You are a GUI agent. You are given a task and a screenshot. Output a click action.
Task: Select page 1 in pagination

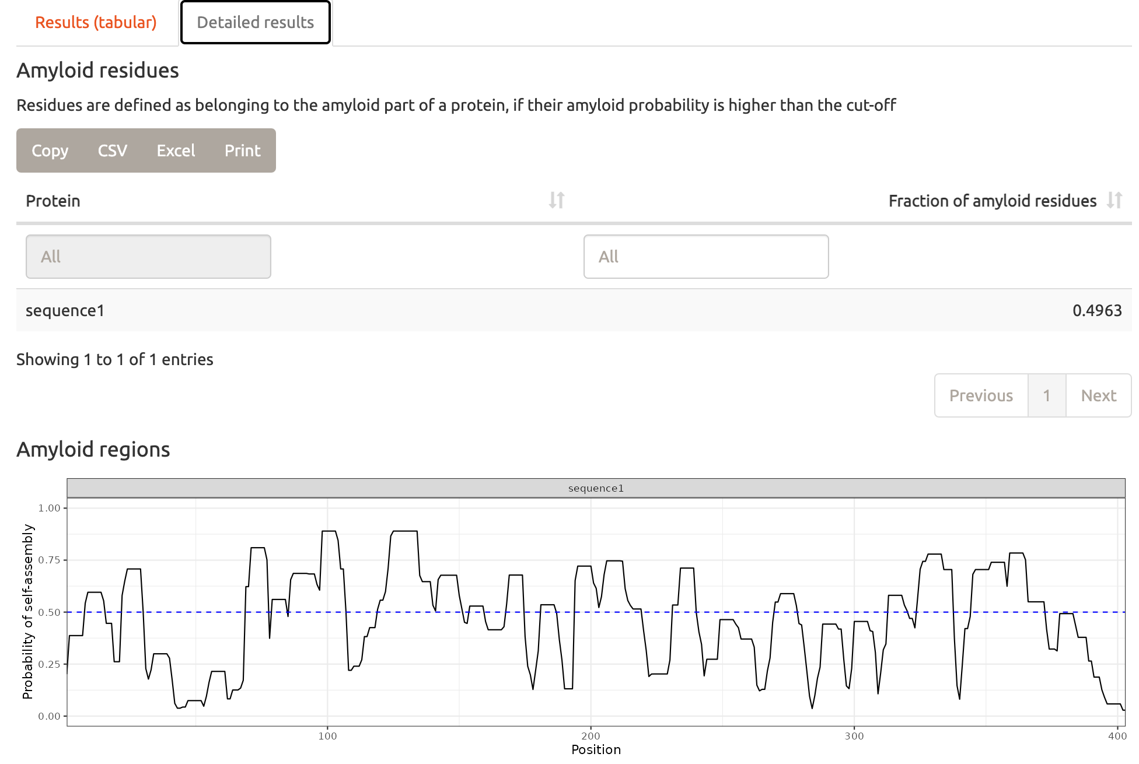tap(1047, 395)
